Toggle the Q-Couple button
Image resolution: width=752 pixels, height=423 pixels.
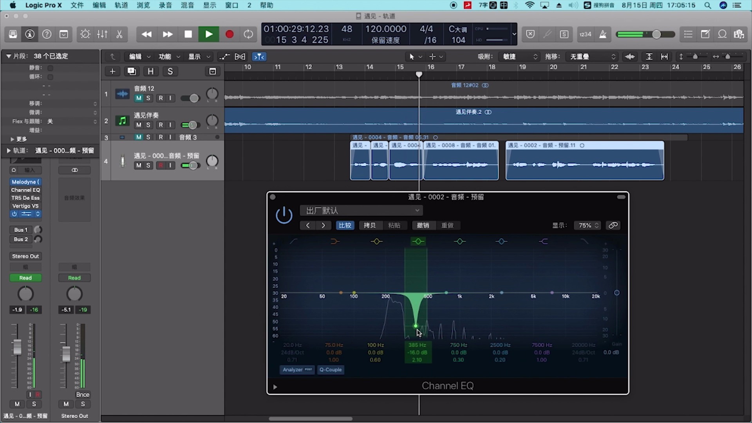point(331,370)
